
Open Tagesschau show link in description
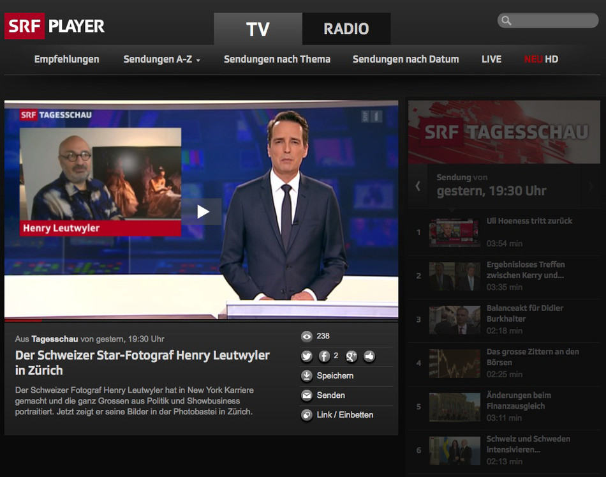(54, 339)
